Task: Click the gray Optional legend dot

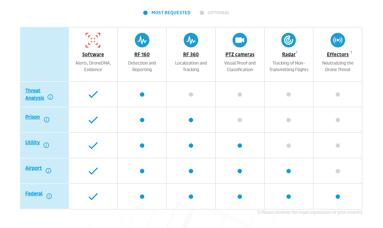Action: 202,13
